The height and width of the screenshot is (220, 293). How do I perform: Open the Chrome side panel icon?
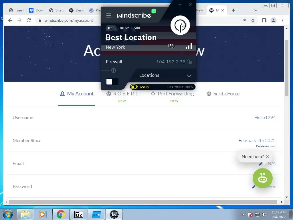click(264, 20)
